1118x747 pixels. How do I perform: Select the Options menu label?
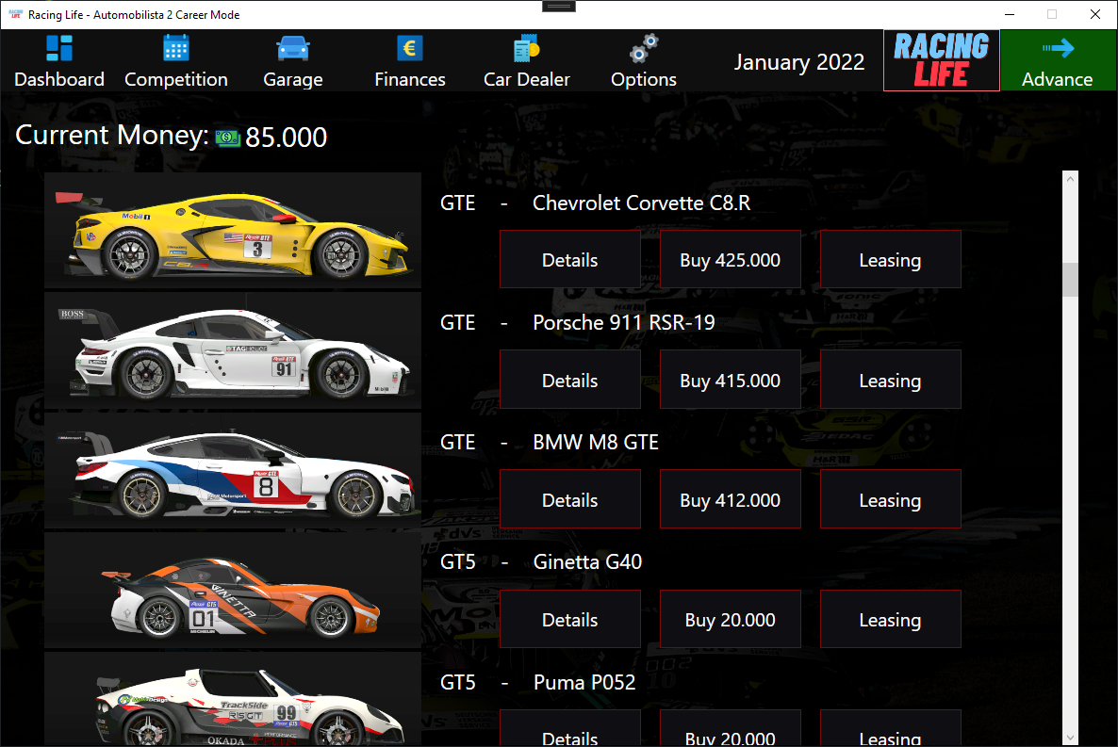click(x=644, y=79)
